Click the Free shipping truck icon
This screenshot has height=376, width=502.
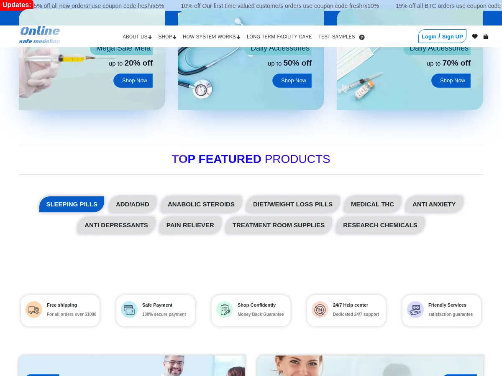(x=34, y=310)
